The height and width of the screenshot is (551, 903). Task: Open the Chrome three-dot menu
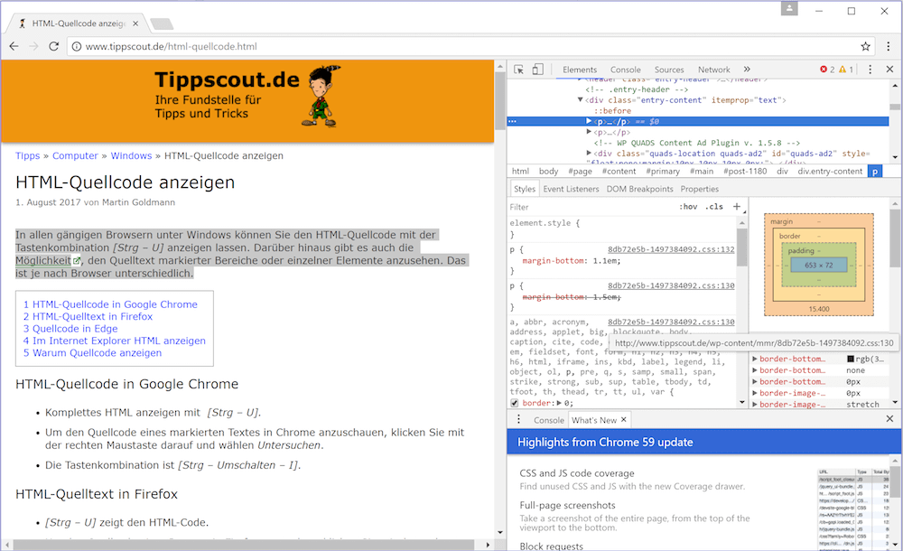tap(889, 46)
